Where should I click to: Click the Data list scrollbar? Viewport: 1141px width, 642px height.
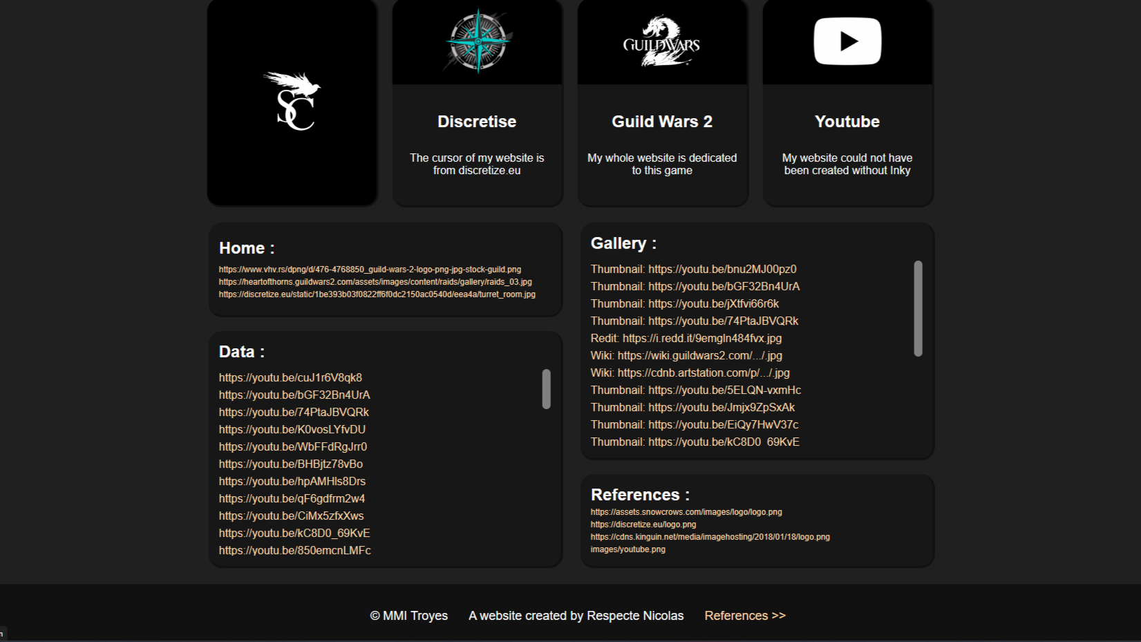546,389
